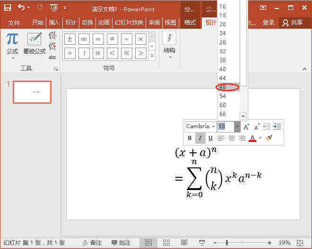Decrease list indent level icon
Image resolution: width=312 pixels, height=249 pixels.
click(x=267, y=126)
